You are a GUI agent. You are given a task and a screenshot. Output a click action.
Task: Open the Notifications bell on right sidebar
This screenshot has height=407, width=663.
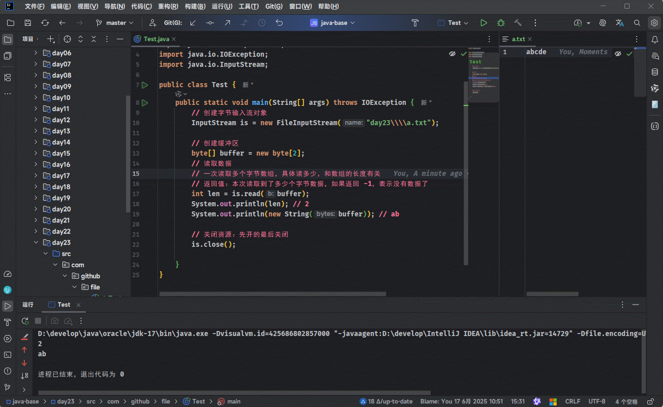point(655,39)
